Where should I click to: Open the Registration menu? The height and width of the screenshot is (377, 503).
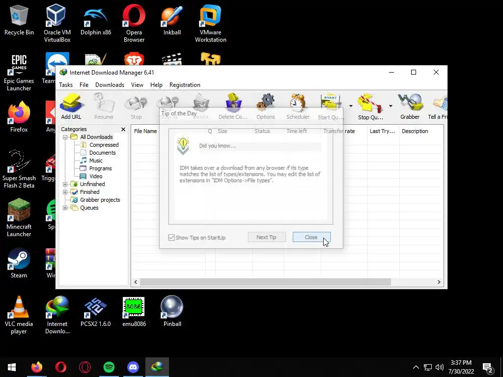(185, 85)
